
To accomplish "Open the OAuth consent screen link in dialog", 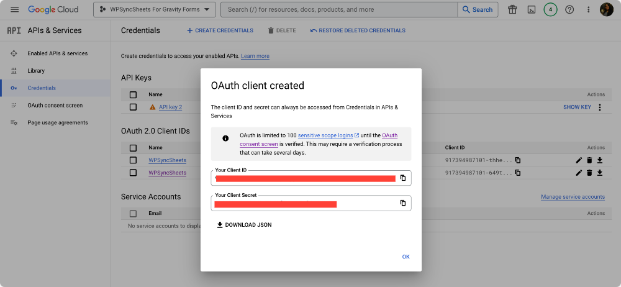I will (319, 140).
